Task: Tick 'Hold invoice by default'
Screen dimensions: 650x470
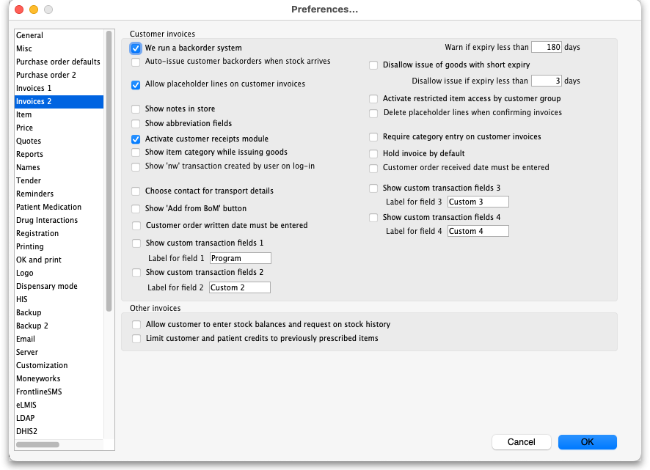Action: coord(373,154)
